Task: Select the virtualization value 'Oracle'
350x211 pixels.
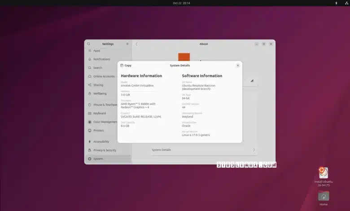Action: [x=186, y=126]
